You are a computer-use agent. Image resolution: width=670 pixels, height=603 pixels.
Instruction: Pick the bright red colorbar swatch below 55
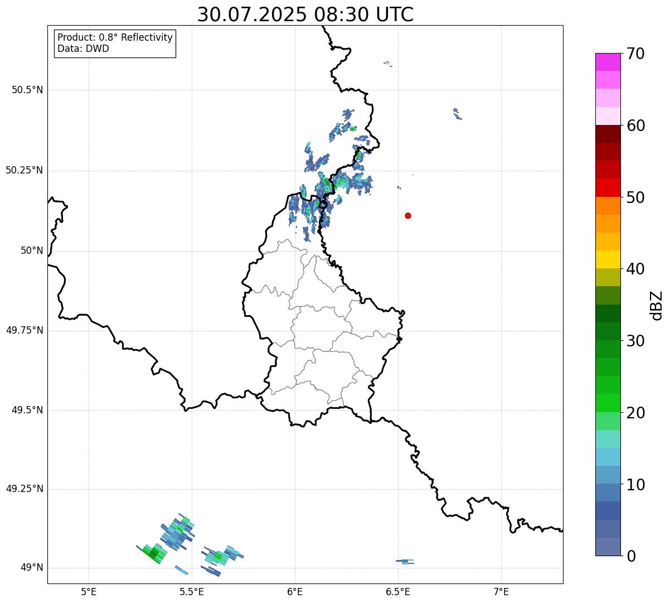tap(608, 187)
